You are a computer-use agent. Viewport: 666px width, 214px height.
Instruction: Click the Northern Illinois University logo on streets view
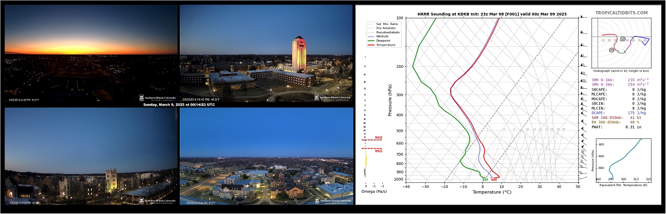pos(334,201)
